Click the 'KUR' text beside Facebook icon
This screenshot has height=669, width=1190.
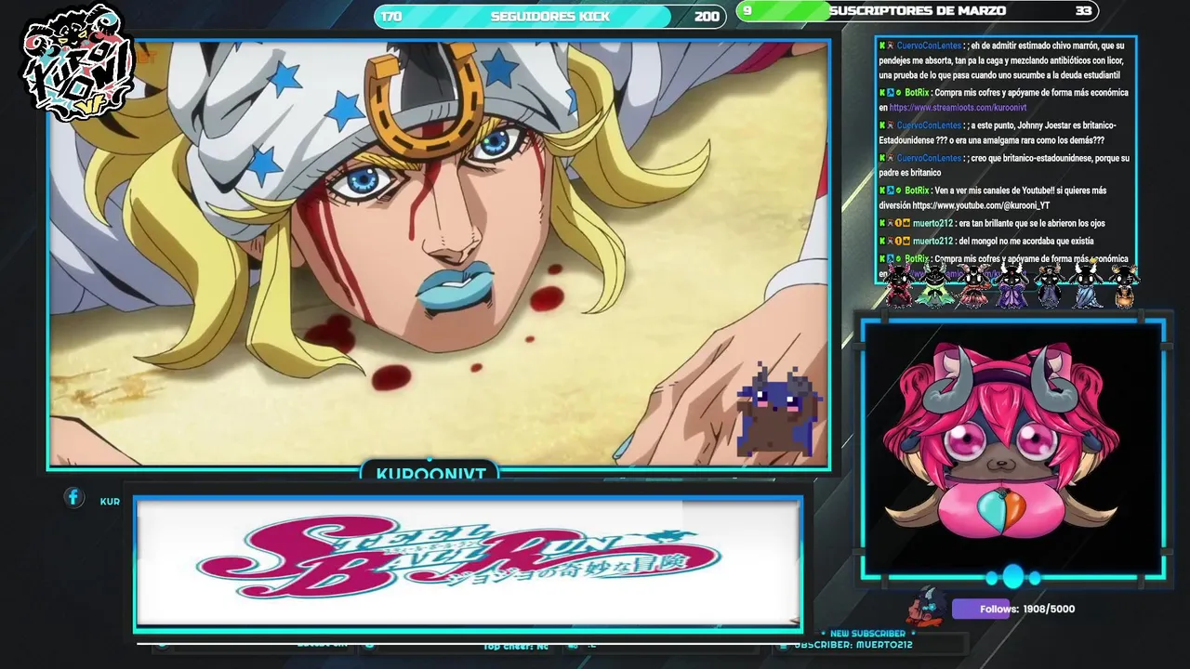pos(110,502)
